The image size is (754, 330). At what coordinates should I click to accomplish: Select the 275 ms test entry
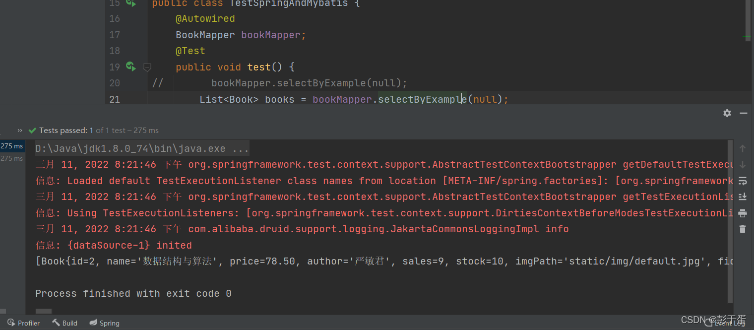pyautogui.click(x=12, y=146)
